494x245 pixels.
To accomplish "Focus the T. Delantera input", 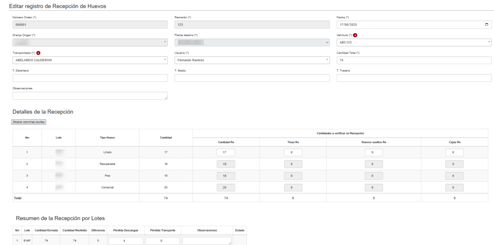I will pos(90,78).
